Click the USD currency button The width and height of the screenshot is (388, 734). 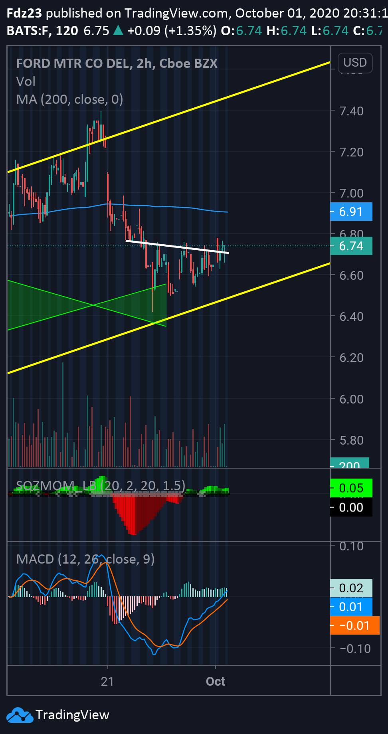[355, 63]
